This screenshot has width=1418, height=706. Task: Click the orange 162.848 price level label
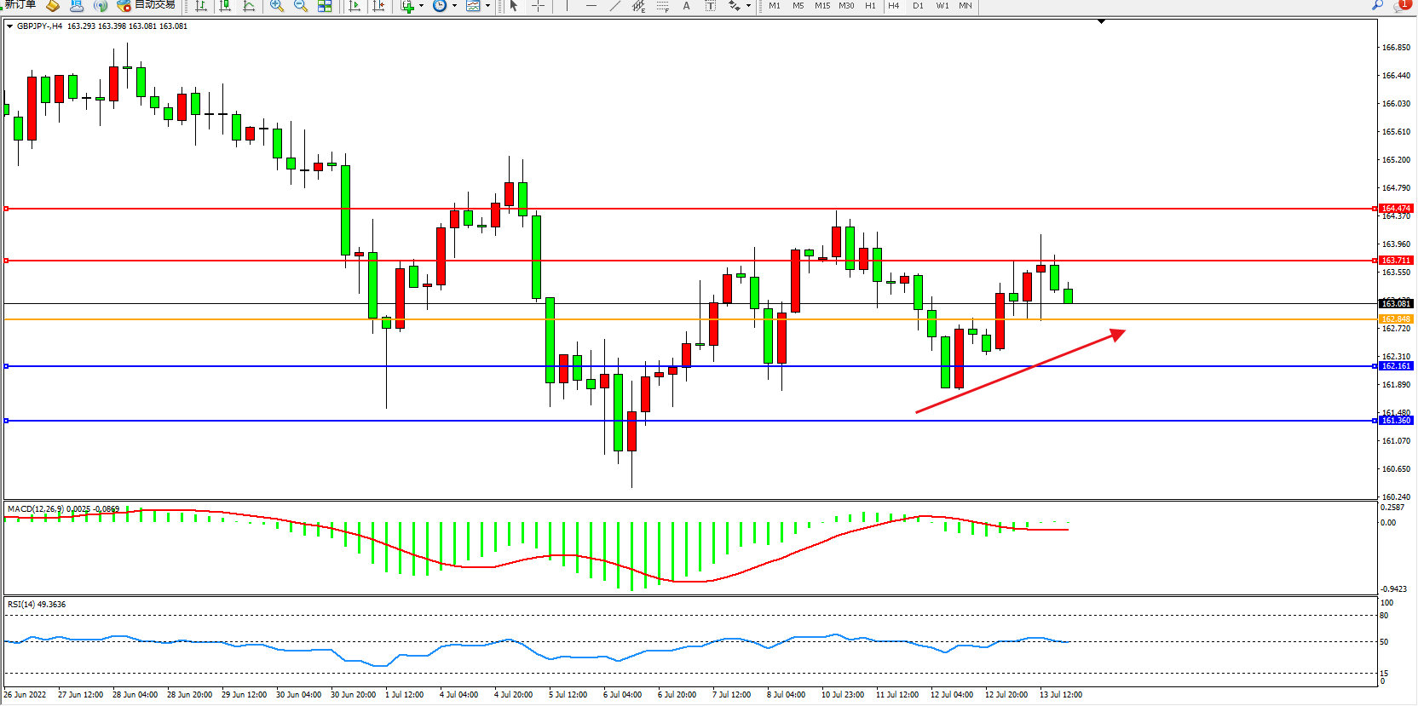tap(1396, 319)
